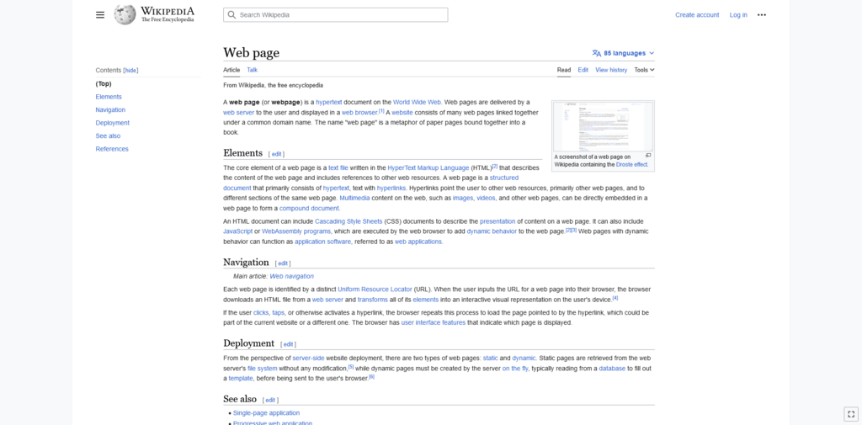
Task: Jump to Deployment in contents list
Action: (x=113, y=123)
